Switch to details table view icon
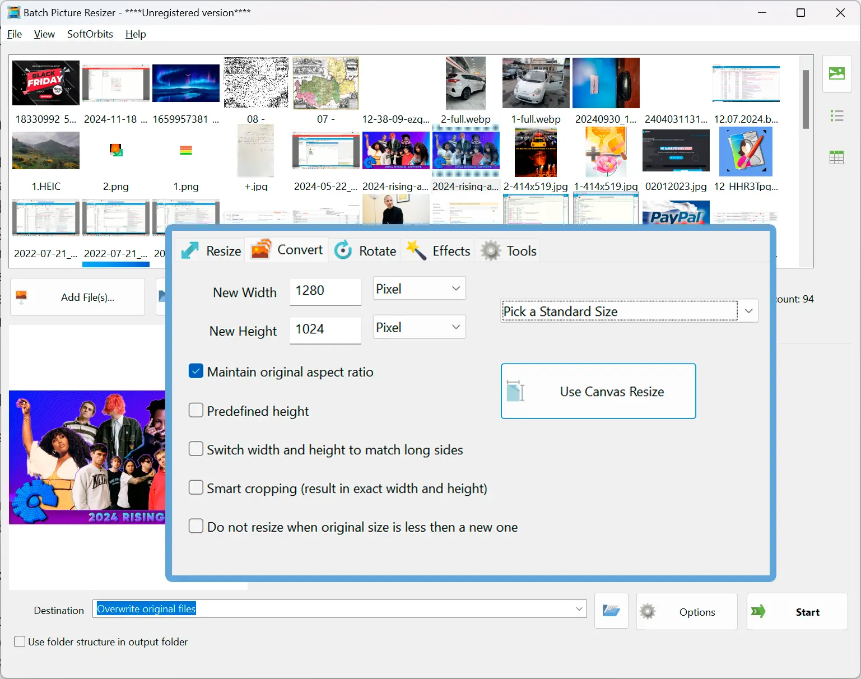 837,157
